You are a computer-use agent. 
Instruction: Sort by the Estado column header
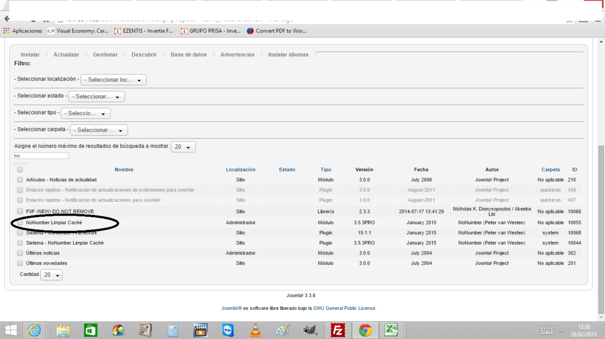(x=287, y=169)
